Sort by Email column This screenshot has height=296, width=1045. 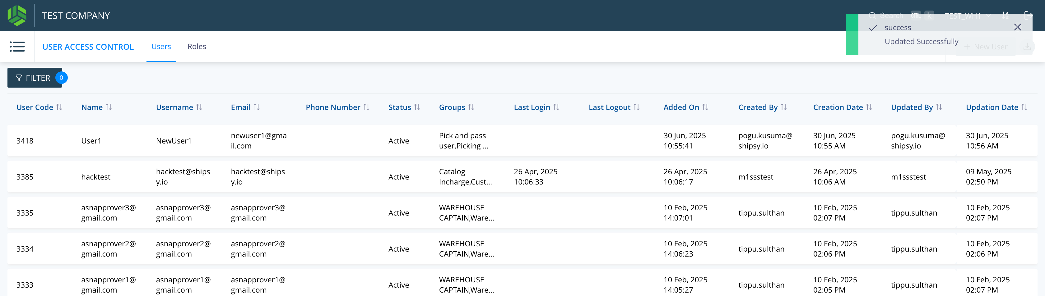click(x=257, y=107)
